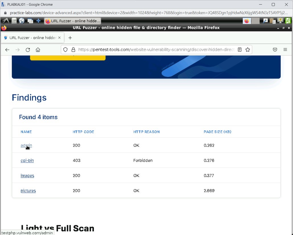Open the cgi-bin finding link

tap(27, 160)
